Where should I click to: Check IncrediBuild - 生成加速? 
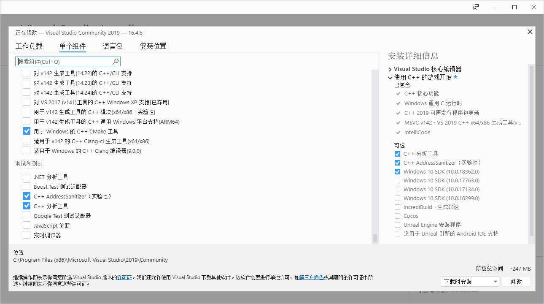click(397, 207)
